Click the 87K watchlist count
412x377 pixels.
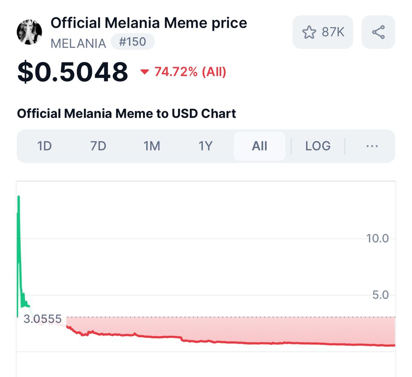pyautogui.click(x=333, y=32)
